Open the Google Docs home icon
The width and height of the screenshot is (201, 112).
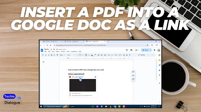pyautogui.click(x=42, y=50)
